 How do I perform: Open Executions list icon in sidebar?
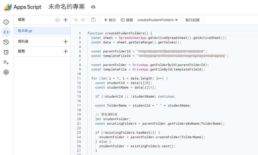[6, 62]
